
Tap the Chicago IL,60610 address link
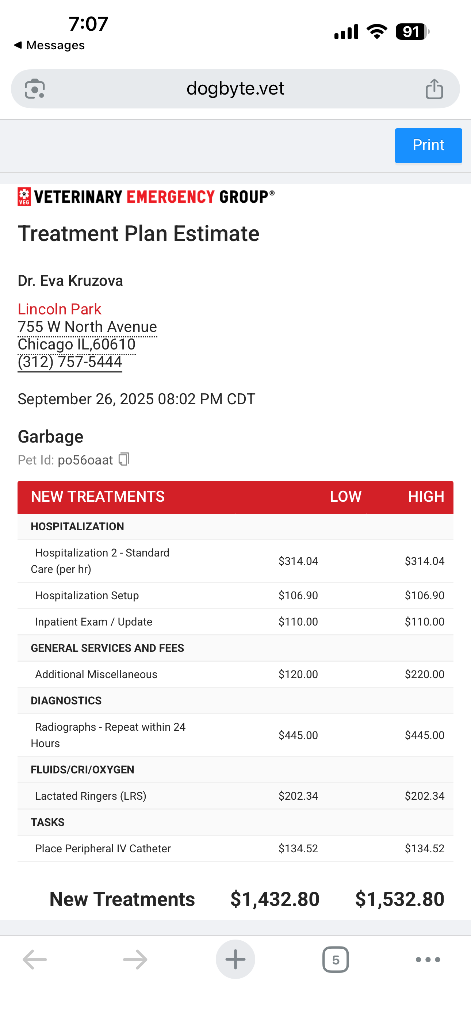77,344
